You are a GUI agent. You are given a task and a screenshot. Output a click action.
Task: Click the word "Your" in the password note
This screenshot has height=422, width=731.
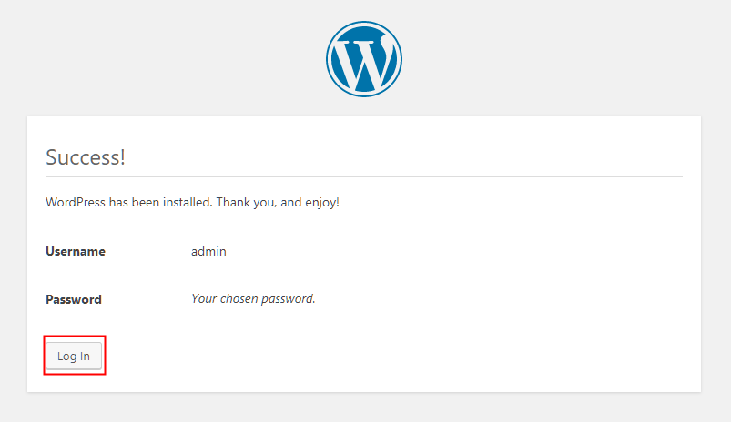204,298
